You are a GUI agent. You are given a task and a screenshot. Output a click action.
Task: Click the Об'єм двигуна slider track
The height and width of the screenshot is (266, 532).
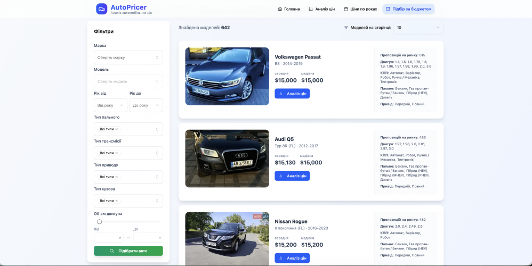(128, 222)
